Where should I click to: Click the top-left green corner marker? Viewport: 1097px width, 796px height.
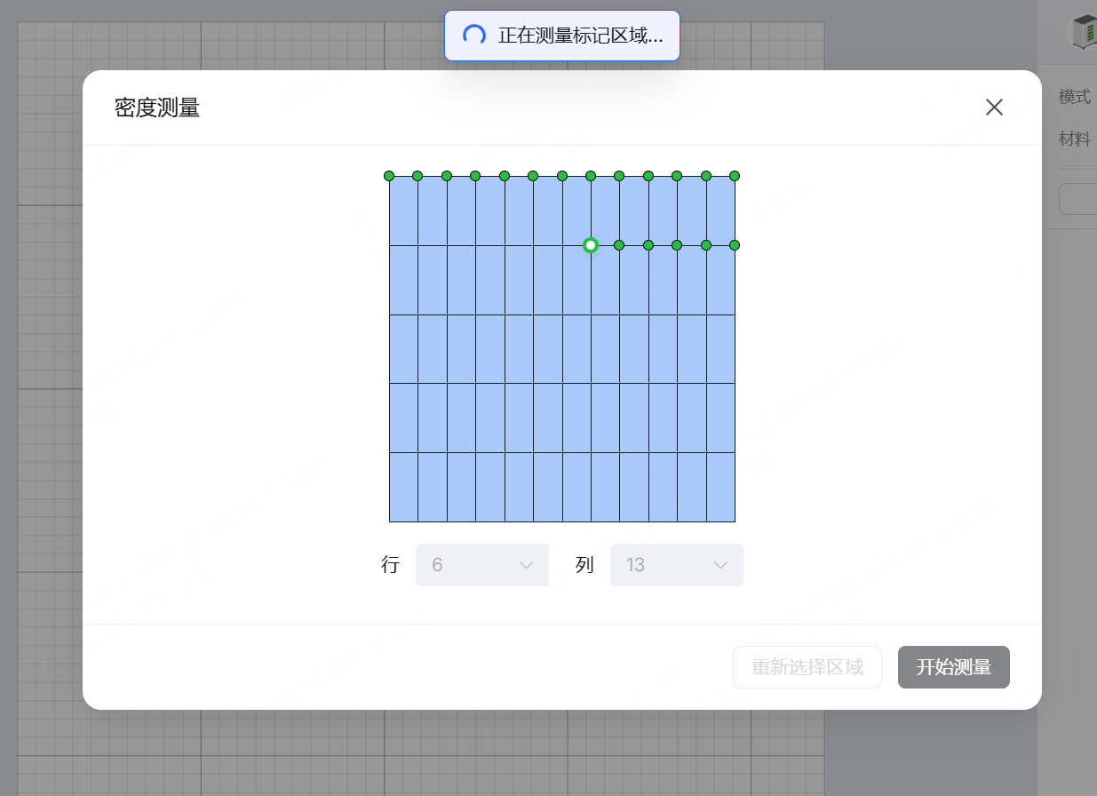(389, 176)
